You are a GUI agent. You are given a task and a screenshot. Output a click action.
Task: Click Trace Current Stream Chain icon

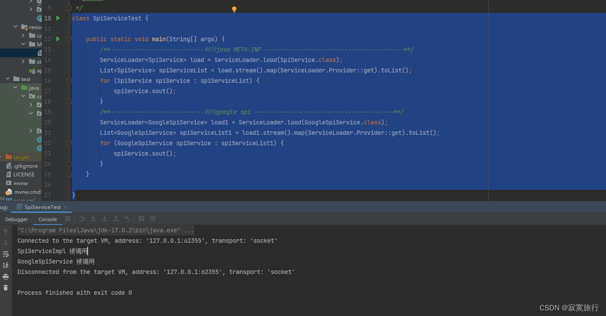tap(153, 218)
